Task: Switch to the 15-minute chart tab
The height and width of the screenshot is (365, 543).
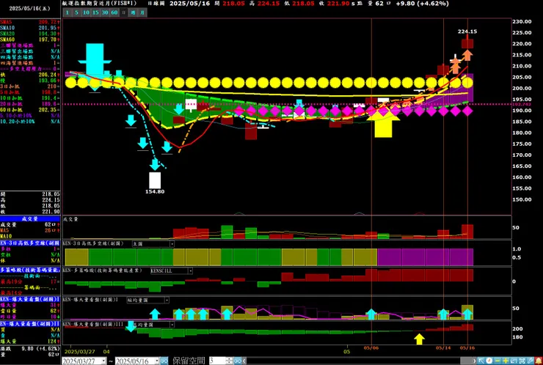Action: (95, 12)
